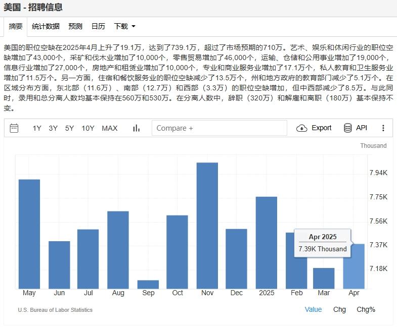
Task: Click the Export label
Action: click(x=321, y=128)
